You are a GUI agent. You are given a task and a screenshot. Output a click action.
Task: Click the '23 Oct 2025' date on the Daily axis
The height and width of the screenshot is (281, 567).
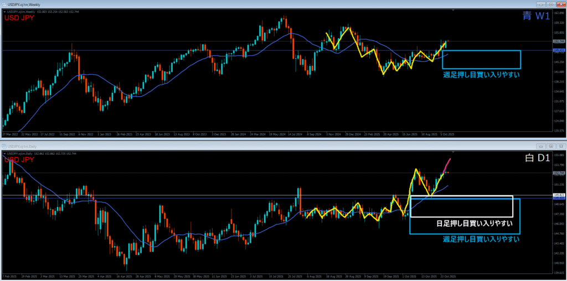click(x=449, y=276)
